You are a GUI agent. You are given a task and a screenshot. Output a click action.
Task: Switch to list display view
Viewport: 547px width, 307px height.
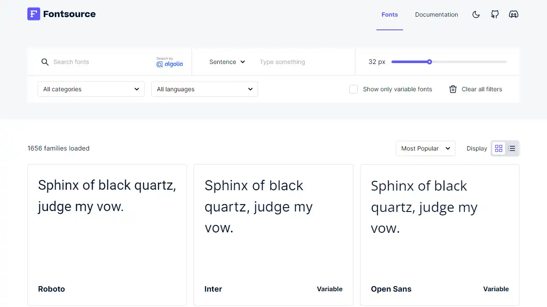coord(512,148)
